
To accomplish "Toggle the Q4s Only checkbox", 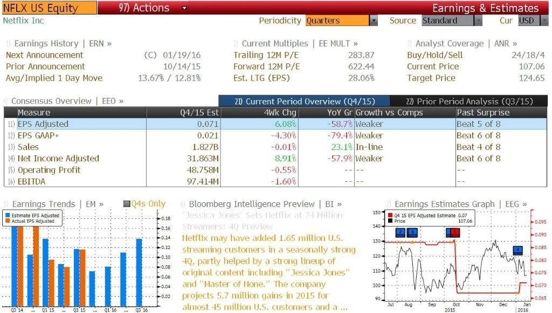I will (x=127, y=204).
